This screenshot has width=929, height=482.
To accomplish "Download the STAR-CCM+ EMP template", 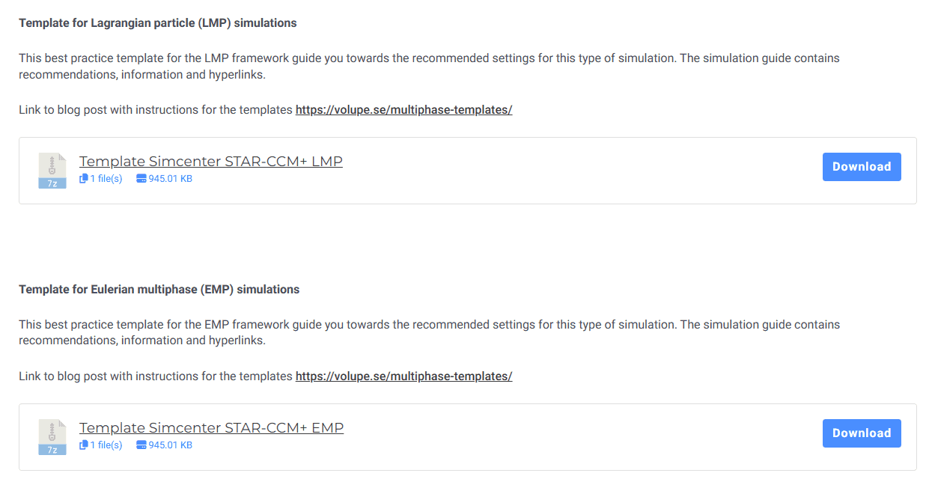I will point(861,433).
